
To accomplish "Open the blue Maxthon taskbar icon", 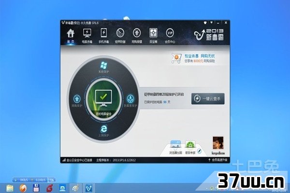I will coord(62,188).
